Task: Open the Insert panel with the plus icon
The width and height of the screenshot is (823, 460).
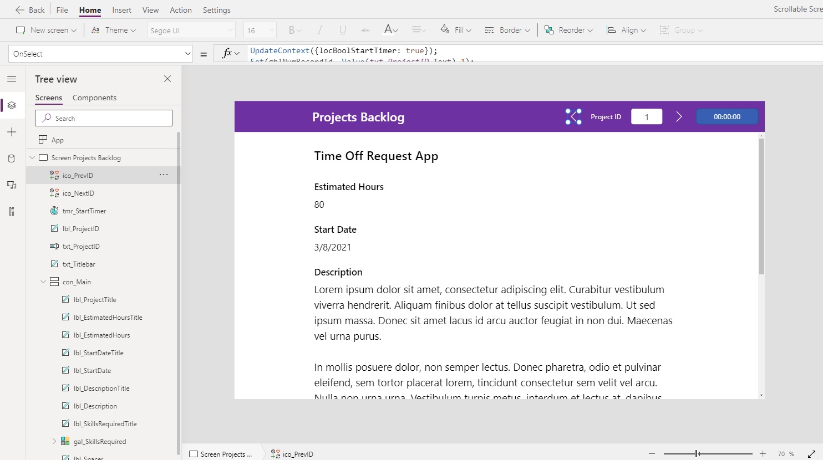Action: click(11, 132)
